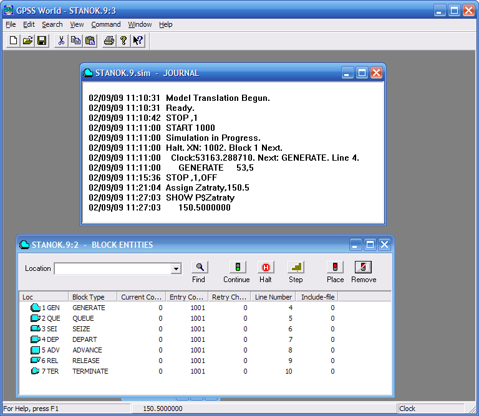Click the Include-file column header
Screen dimensions: 479x416
coord(317,297)
